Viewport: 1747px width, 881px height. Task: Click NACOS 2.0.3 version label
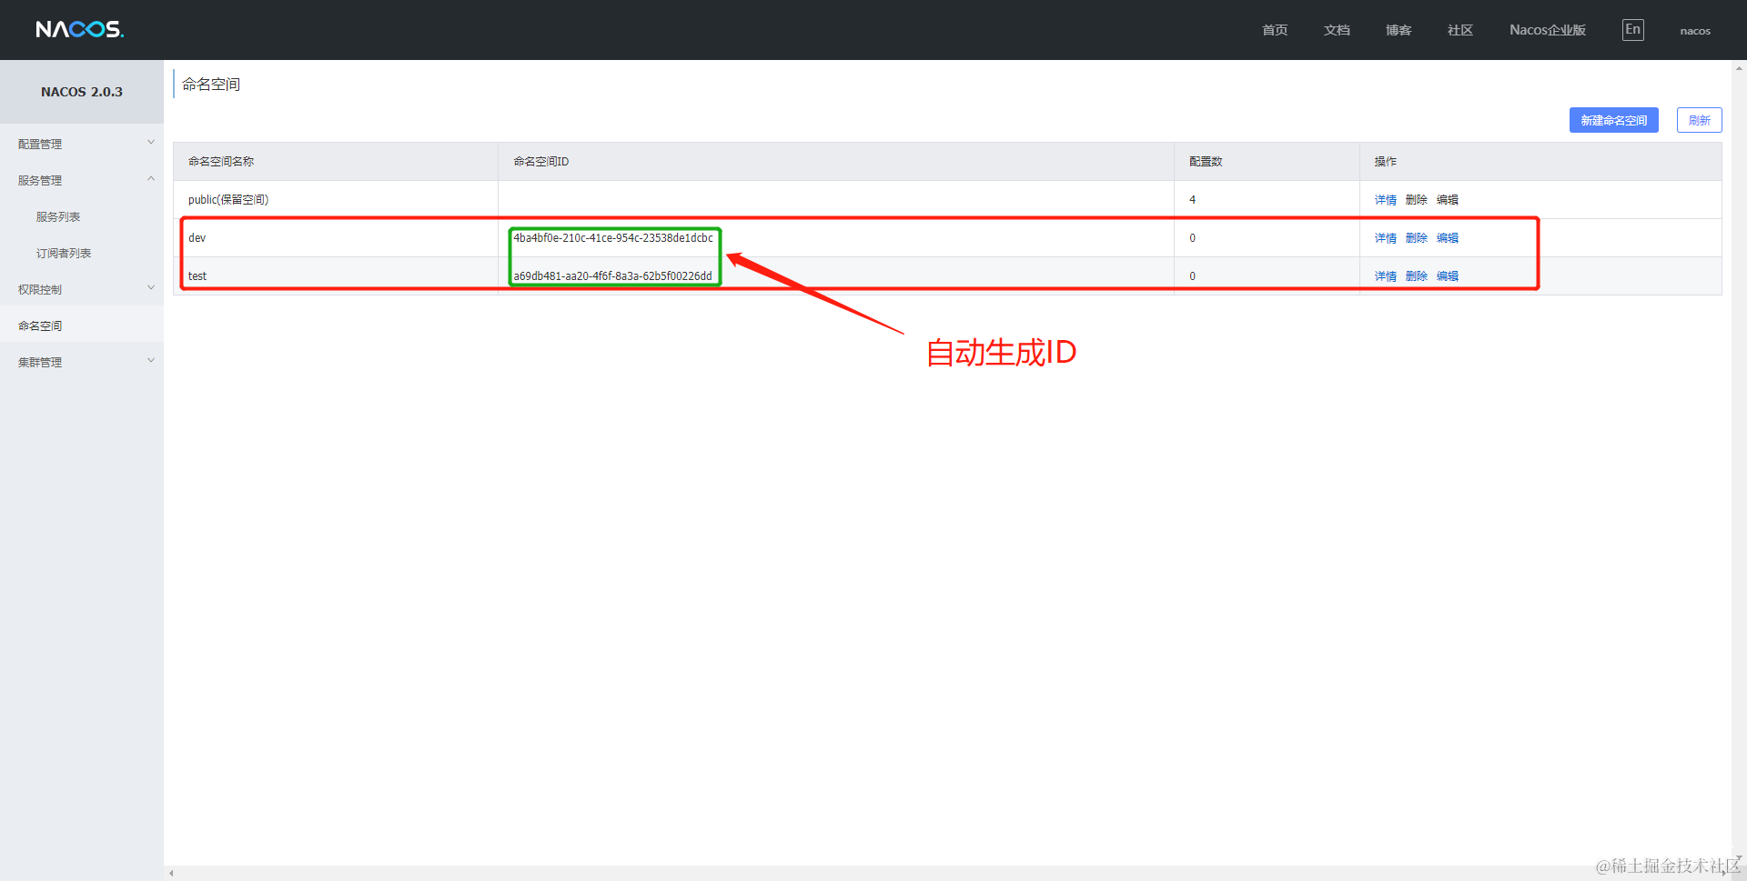[82, 92]
